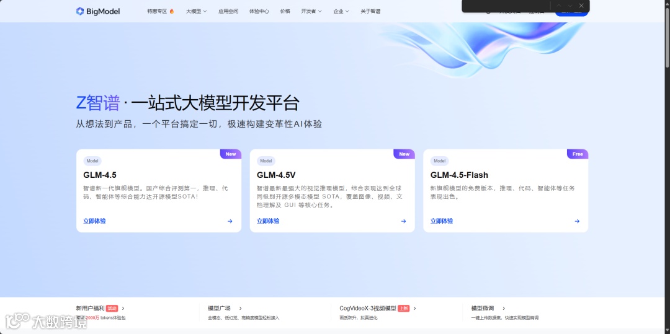670x334 pixels.
Task: Click the GLM-4.5-Flash card title
Action: [459, 175]
